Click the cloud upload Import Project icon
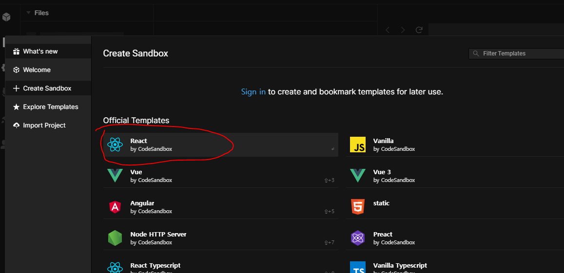This screenshot has width=564, height=273. coord(16,126)
